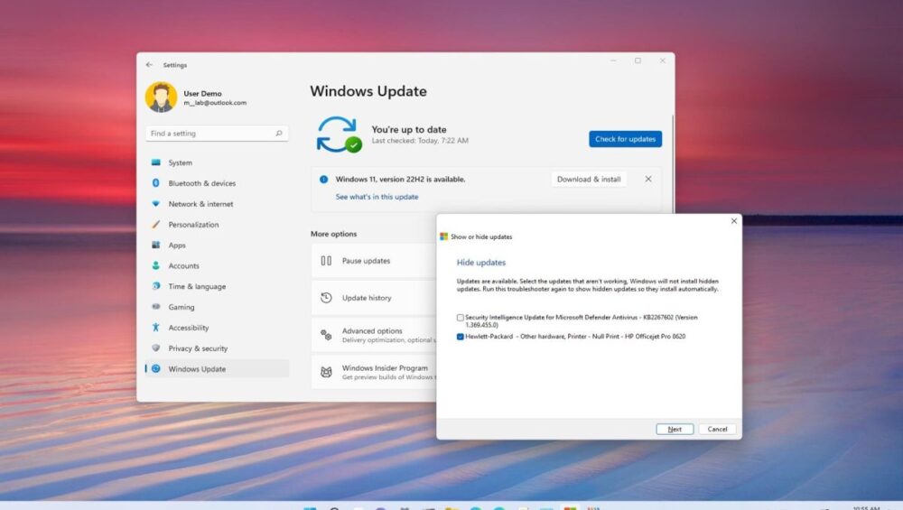Close the Show or hide updates dialog
Image resolution: width=903 pixels, height=510 pixels.
tap(733, 221)
